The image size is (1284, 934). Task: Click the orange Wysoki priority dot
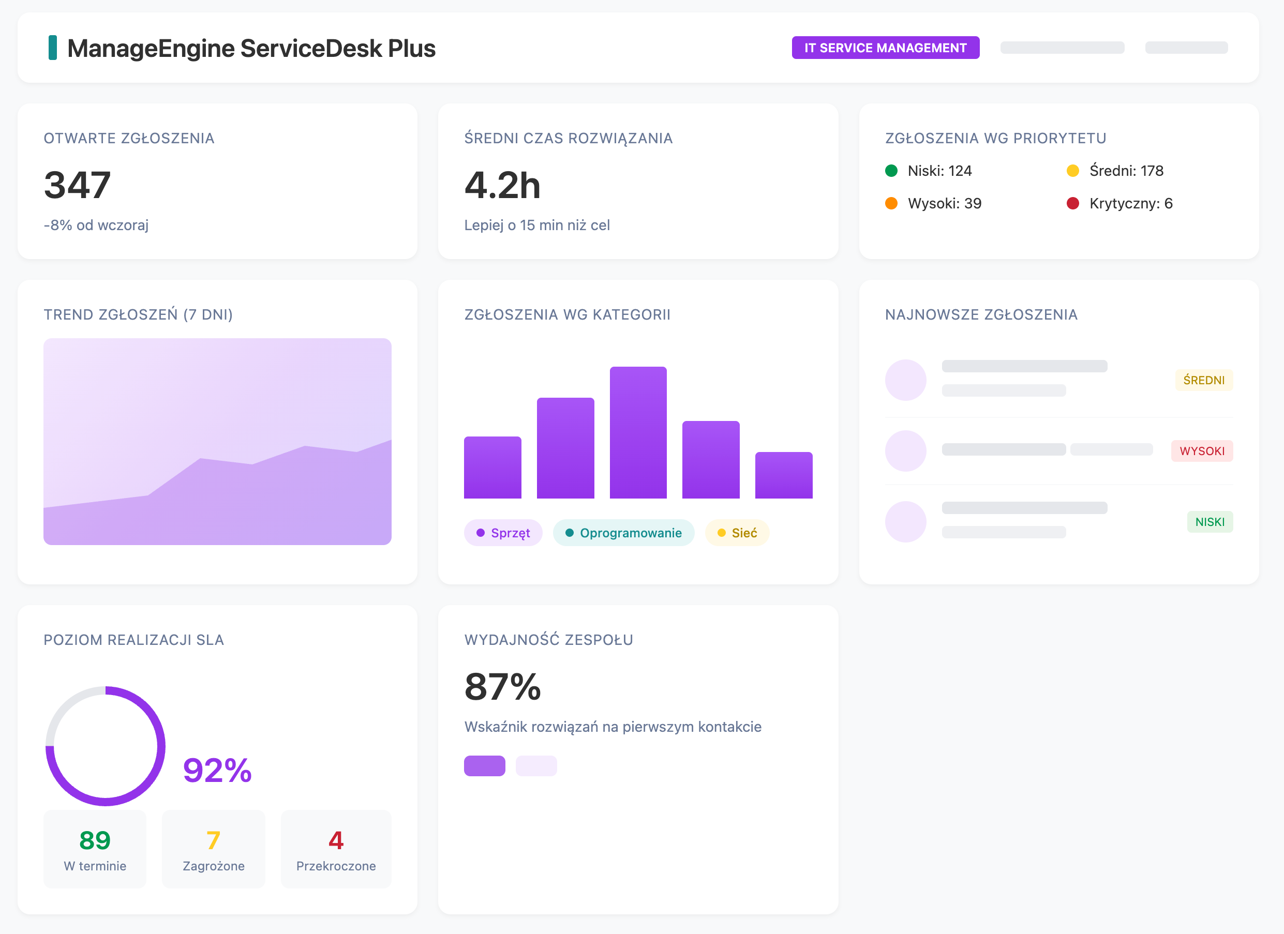891,203
